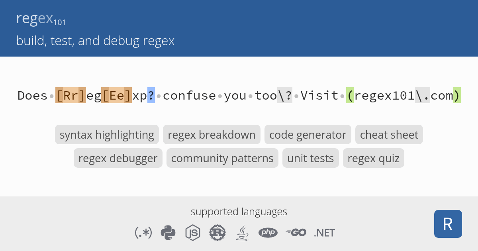Open the code generator tag
This screenshot has height=251, width=478.
pos(308,135)
